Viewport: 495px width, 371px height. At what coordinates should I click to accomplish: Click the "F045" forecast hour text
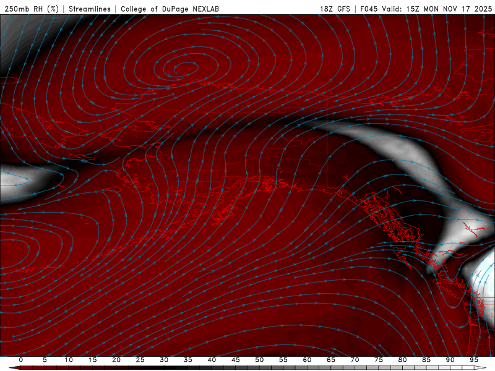coord(369,9)
